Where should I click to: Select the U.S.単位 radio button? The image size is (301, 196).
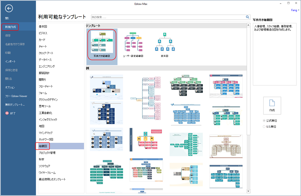(x=264, y=127)
